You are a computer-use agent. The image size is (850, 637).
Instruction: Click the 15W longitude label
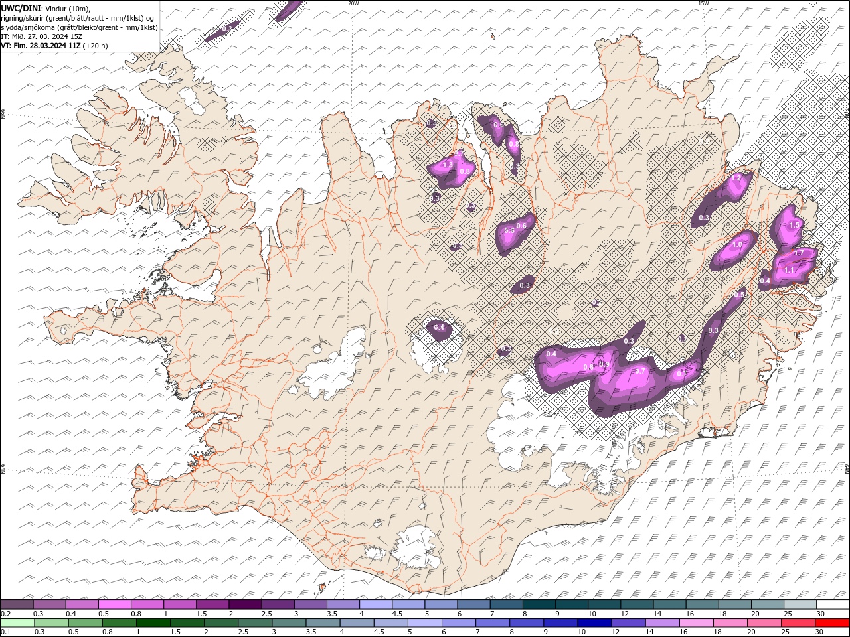(x=703, y=3)
